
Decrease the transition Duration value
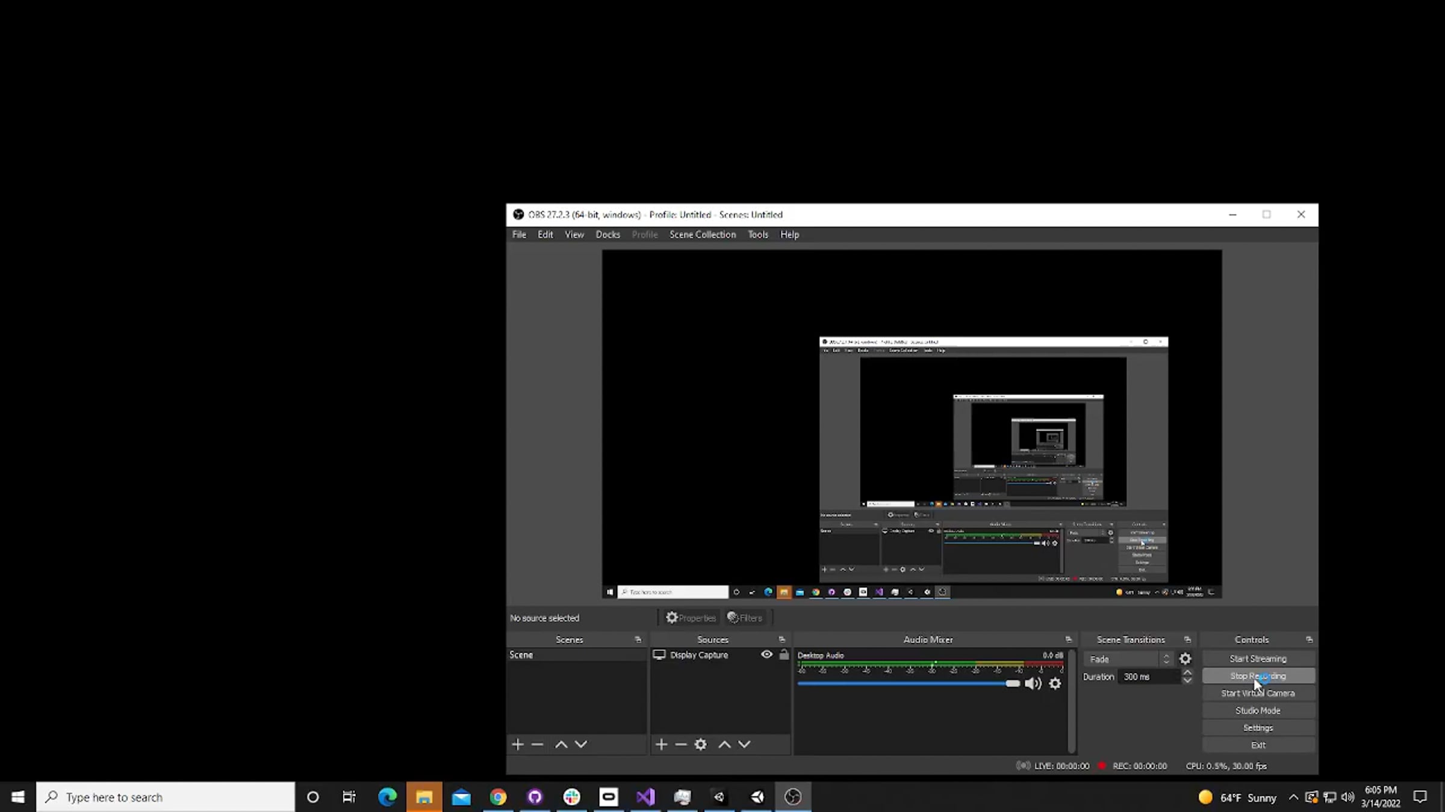pos(1187,680)
